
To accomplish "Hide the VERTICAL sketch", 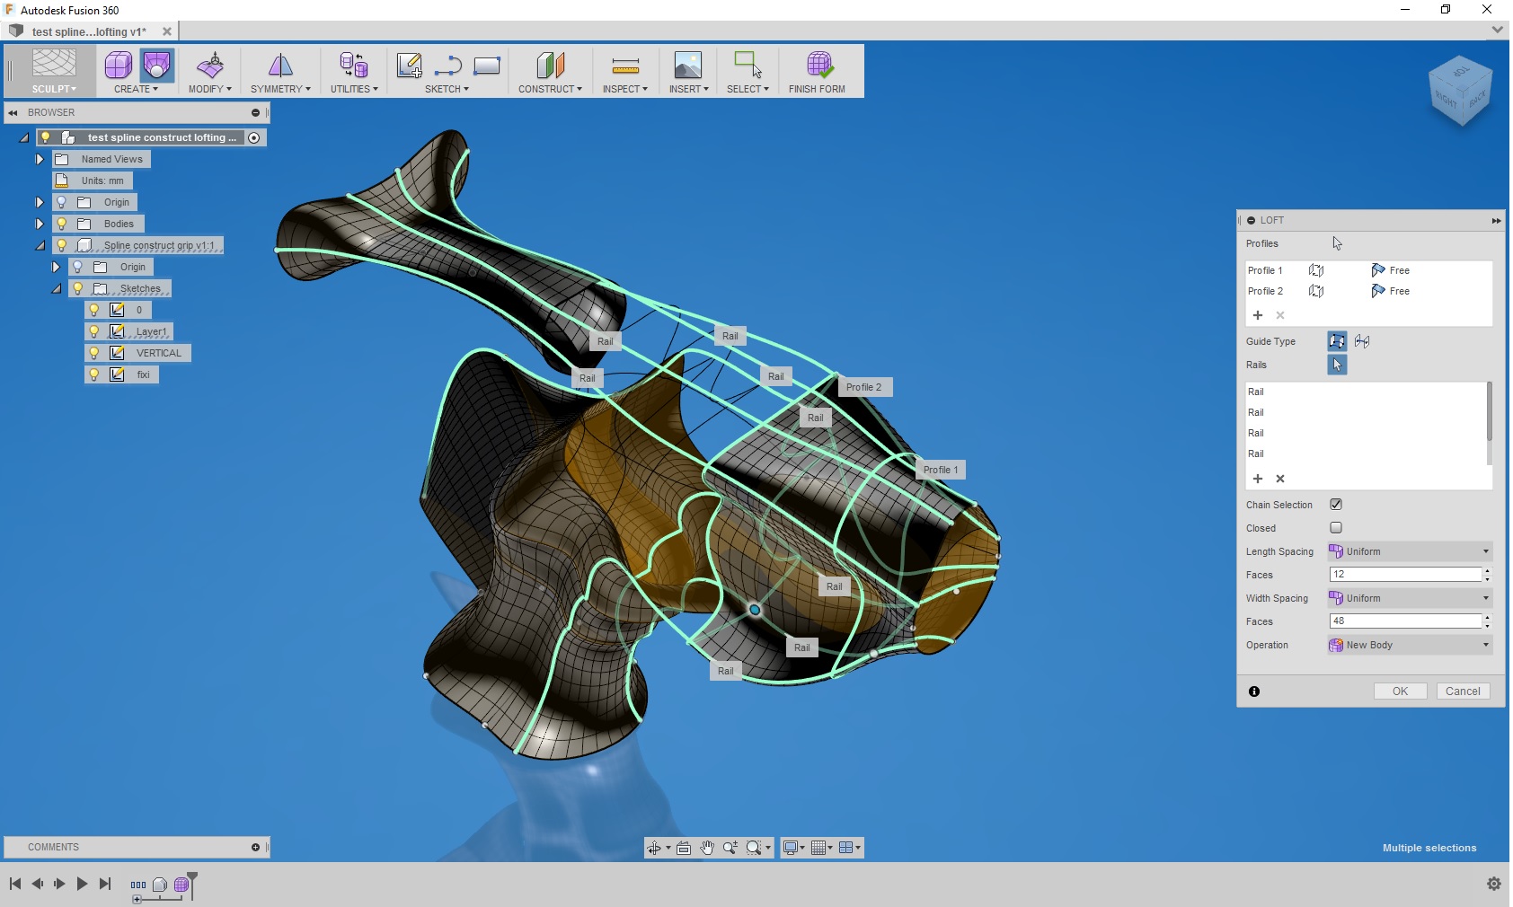I will [93, 353].
